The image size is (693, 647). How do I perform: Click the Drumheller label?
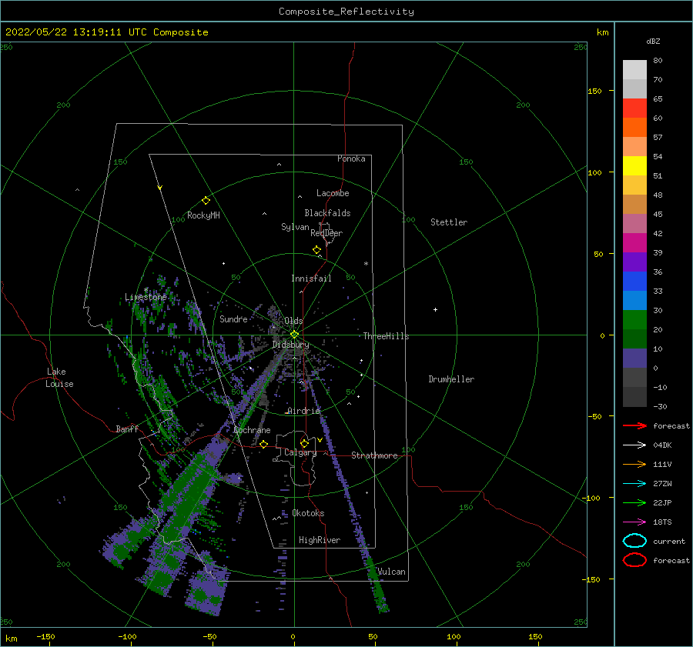pyautogui.click(x=451, y=379)
